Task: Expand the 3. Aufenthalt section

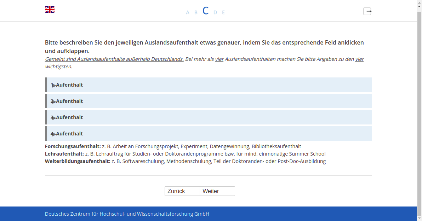Action: click(208, 117)
